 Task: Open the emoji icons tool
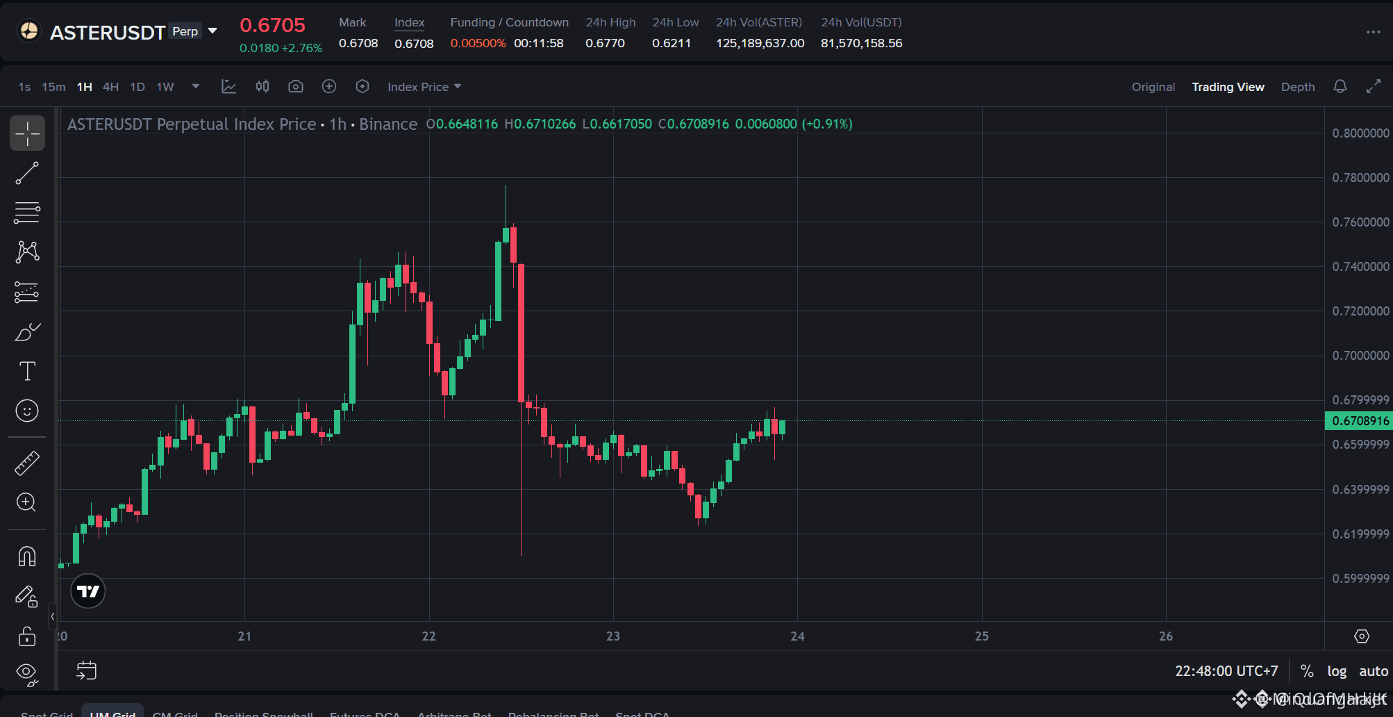click(x=27, y=411)
